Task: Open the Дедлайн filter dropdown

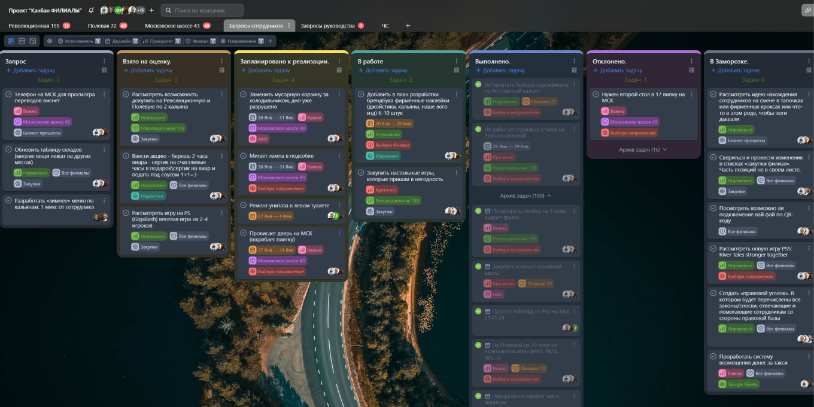Action: pos(122,41)
